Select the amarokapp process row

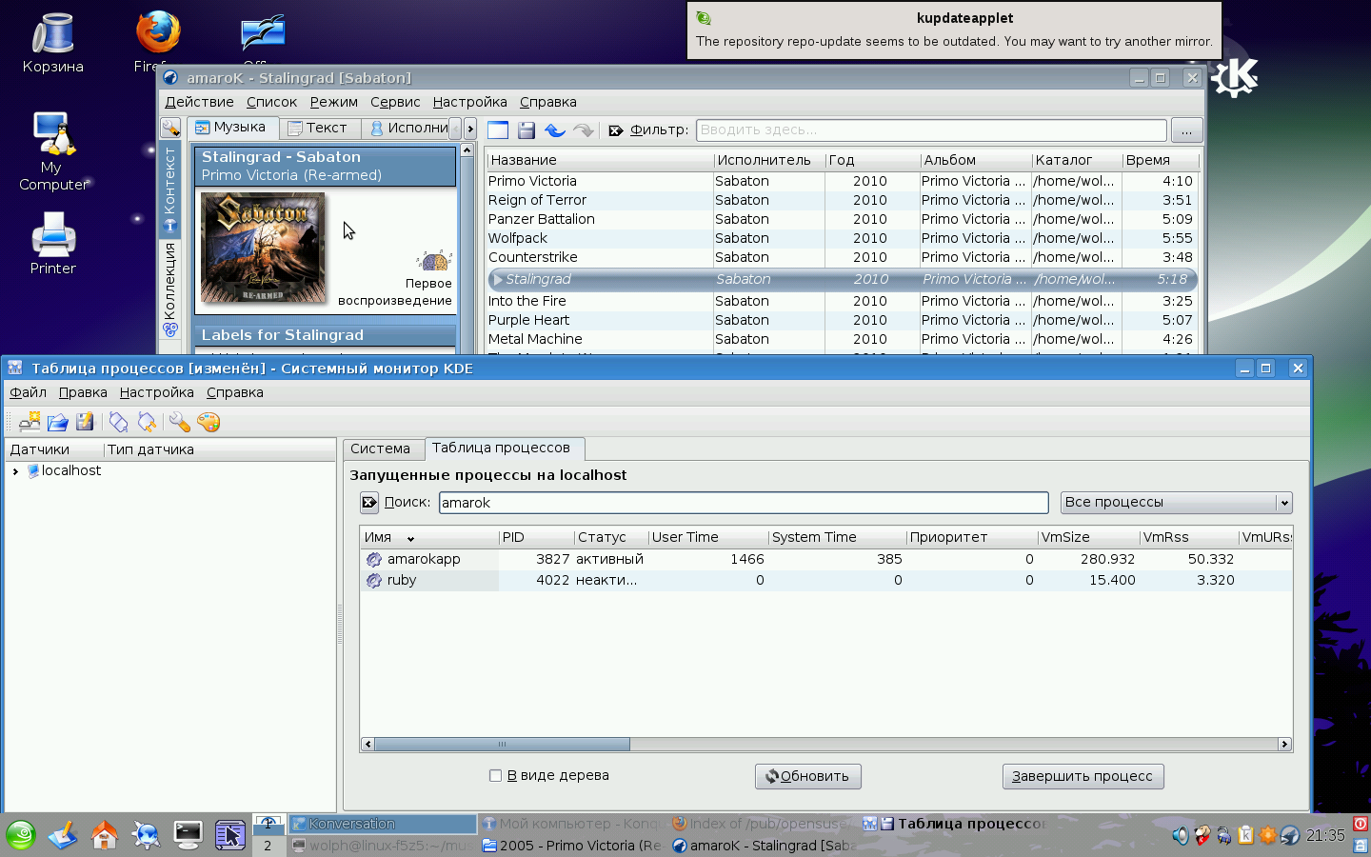[x=825, y=560]
